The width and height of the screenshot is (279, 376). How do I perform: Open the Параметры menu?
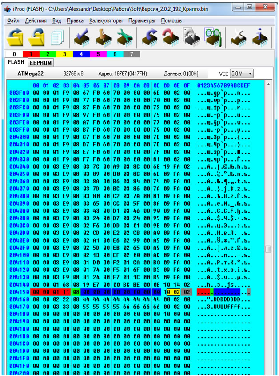(142, 21)
